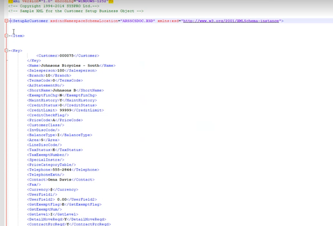333x226 pixels.
Task: Click the UserField2 value 0.00
Action: [x=62, y=199]
